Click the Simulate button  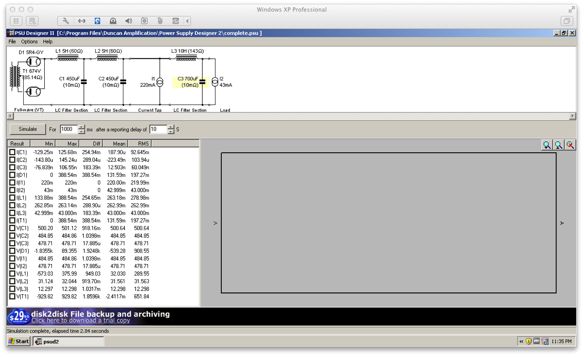coord(28,129)
